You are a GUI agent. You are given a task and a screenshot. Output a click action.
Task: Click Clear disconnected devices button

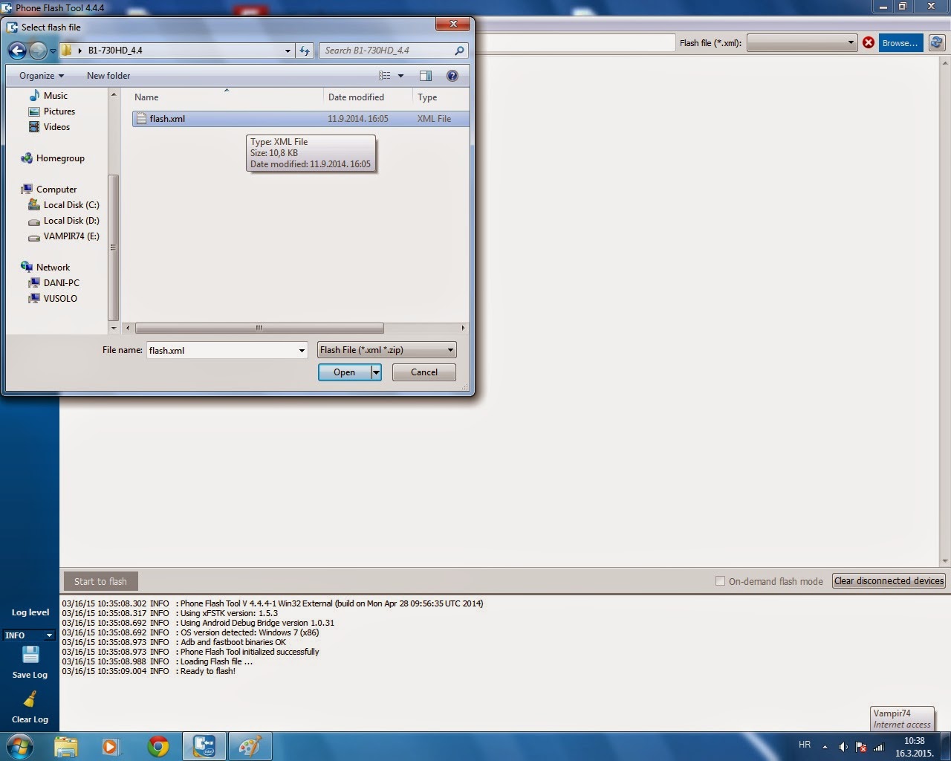pos(889,581)
